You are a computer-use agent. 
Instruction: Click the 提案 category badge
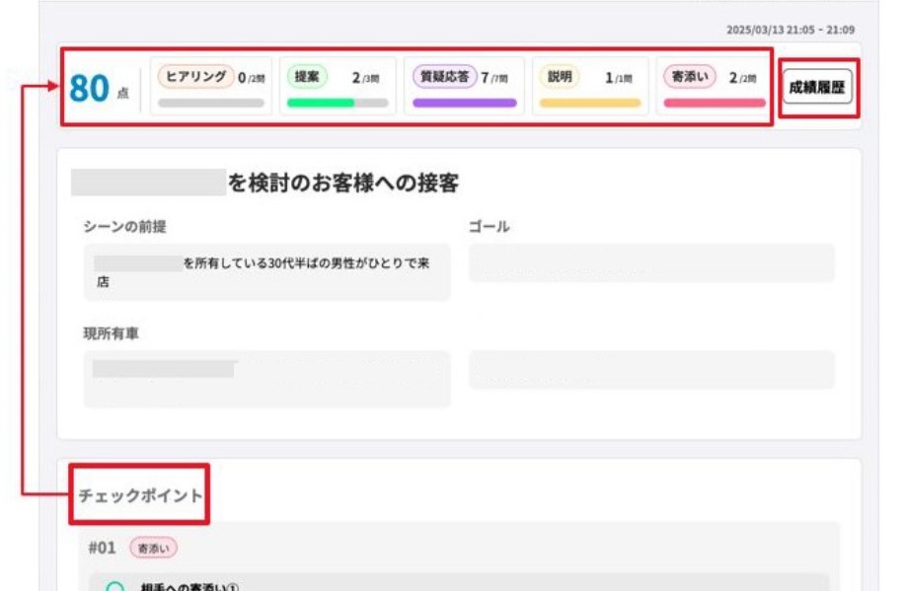[307, 77]
